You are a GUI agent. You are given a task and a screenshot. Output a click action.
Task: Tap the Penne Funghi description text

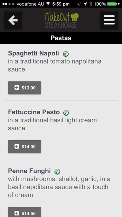[x=59, y=187]
